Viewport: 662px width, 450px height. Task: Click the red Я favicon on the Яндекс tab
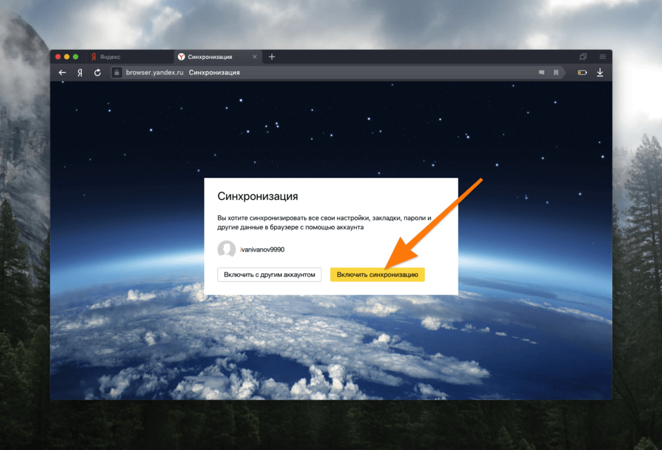(94, 56)
